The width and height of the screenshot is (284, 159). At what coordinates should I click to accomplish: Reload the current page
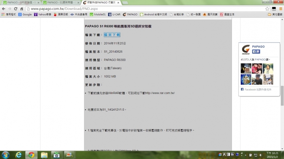[x=15, y=9]
